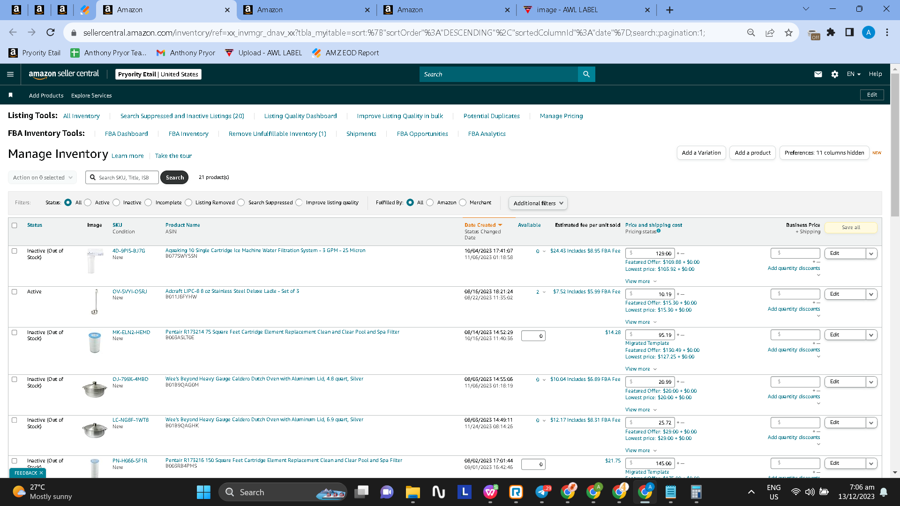The height and width of the screenshot is (506, 900).
Task: Open the browser tab list chevron
Action: pos(806,9)
